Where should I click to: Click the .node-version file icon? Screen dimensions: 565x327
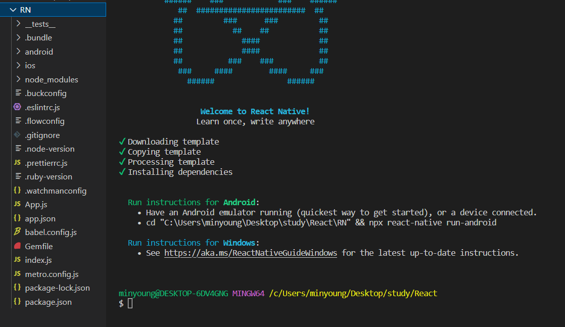(x=18, y=149)
